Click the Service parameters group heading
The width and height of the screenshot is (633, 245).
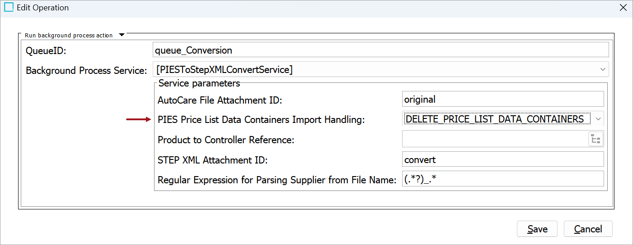pyautogui.click(x=199, y=83)
